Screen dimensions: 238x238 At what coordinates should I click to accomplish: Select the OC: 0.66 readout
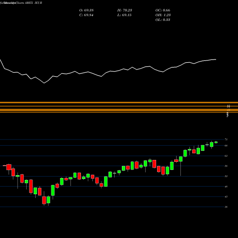click(163, 10)
